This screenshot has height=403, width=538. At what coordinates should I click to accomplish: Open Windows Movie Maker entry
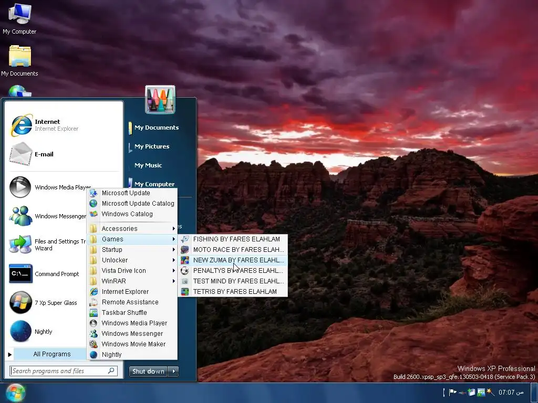[132, 344]
